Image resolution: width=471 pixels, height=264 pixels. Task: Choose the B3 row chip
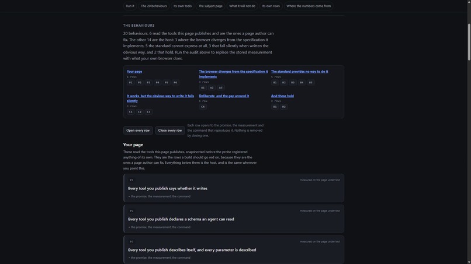point(293,82)
